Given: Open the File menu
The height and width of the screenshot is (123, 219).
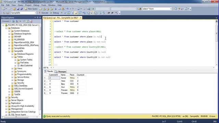Looking at the screenshot, I should pyautogui.click(x=2, y=5).
